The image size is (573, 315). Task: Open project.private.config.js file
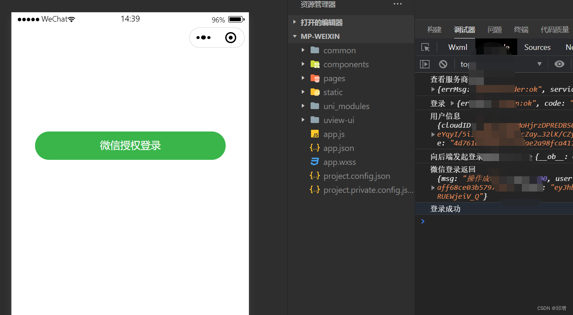pos(368,190)
